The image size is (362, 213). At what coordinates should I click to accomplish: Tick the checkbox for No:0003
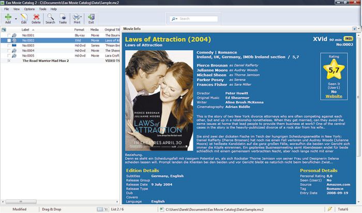tap(9, 45)
